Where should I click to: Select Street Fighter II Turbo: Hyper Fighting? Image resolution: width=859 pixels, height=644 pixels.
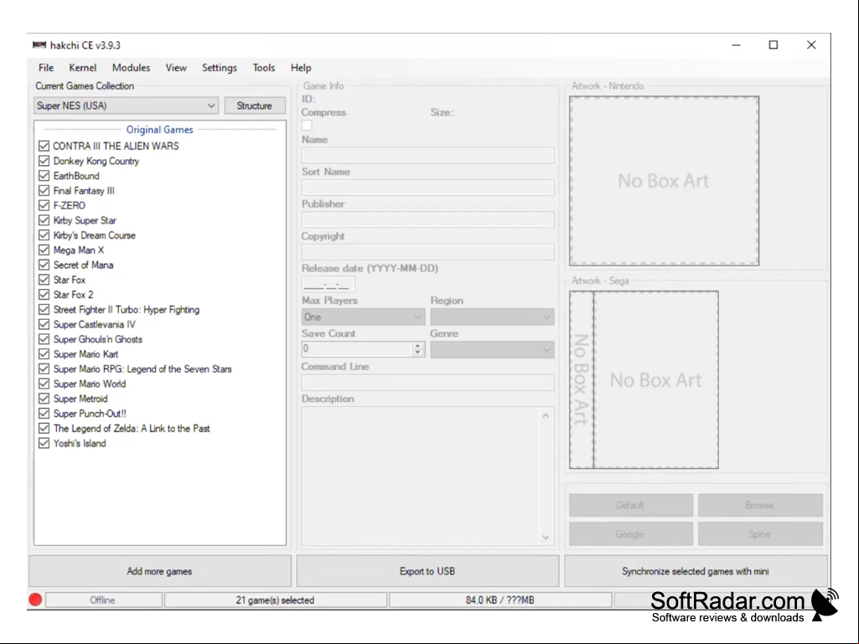(127, 309)
